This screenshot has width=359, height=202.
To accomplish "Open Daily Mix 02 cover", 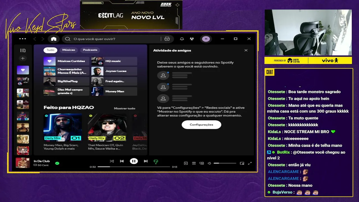I will (107, 127).
